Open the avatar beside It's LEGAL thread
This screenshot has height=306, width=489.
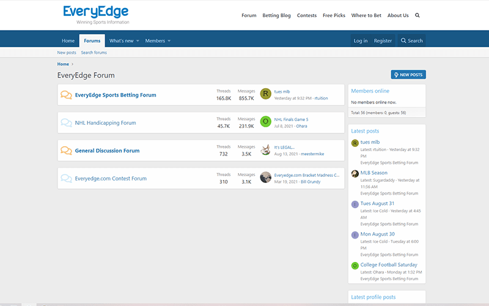tap(266, 149)
